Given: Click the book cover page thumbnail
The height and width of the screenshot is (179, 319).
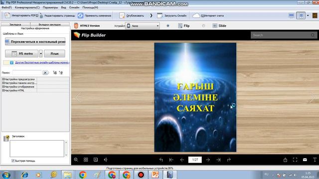Looking at the screenshot, I should pos(195,97).
